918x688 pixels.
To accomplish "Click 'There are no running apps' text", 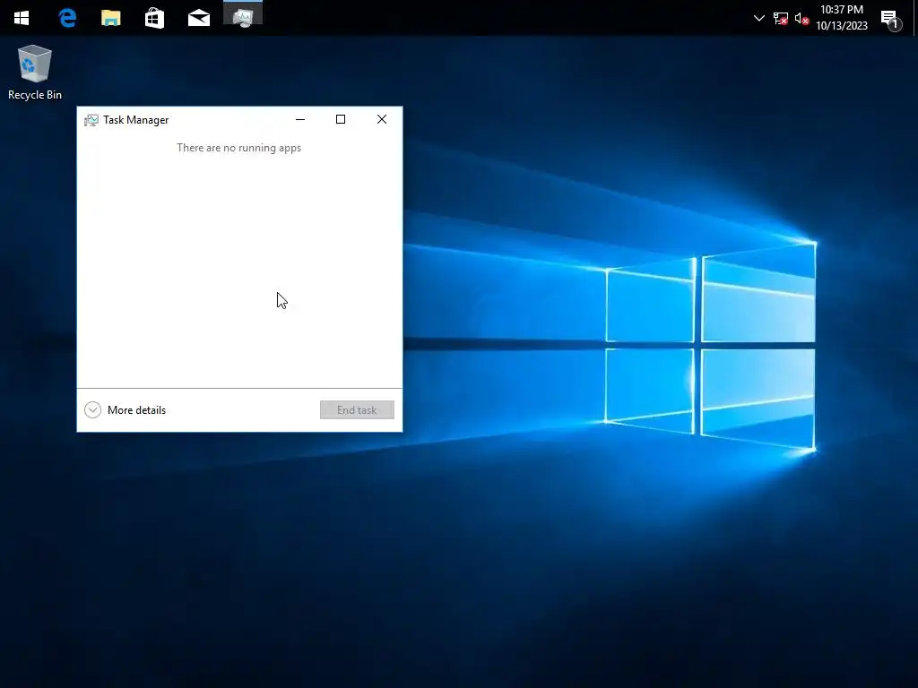I will [x=238, y=148].
